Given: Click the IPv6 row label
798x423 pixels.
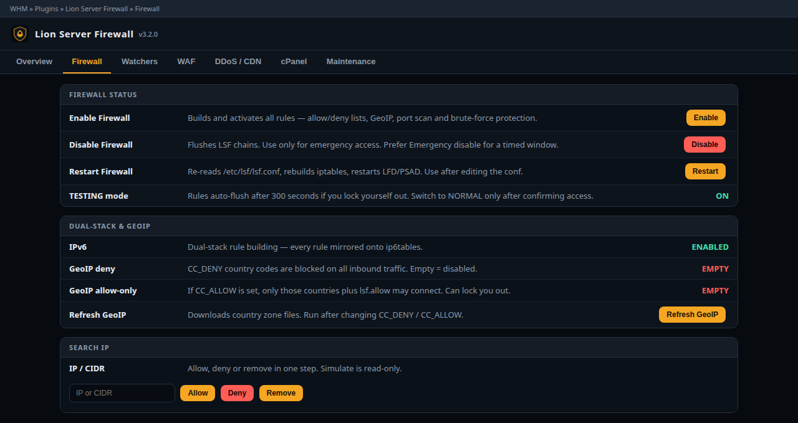Looking at the screenshot, I should [x=78, y=247].
